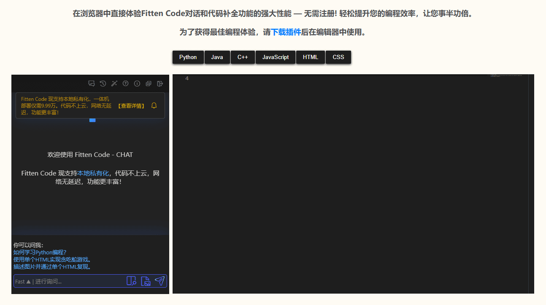Click the workspace search icon in chat input

(x=131, y=281)
